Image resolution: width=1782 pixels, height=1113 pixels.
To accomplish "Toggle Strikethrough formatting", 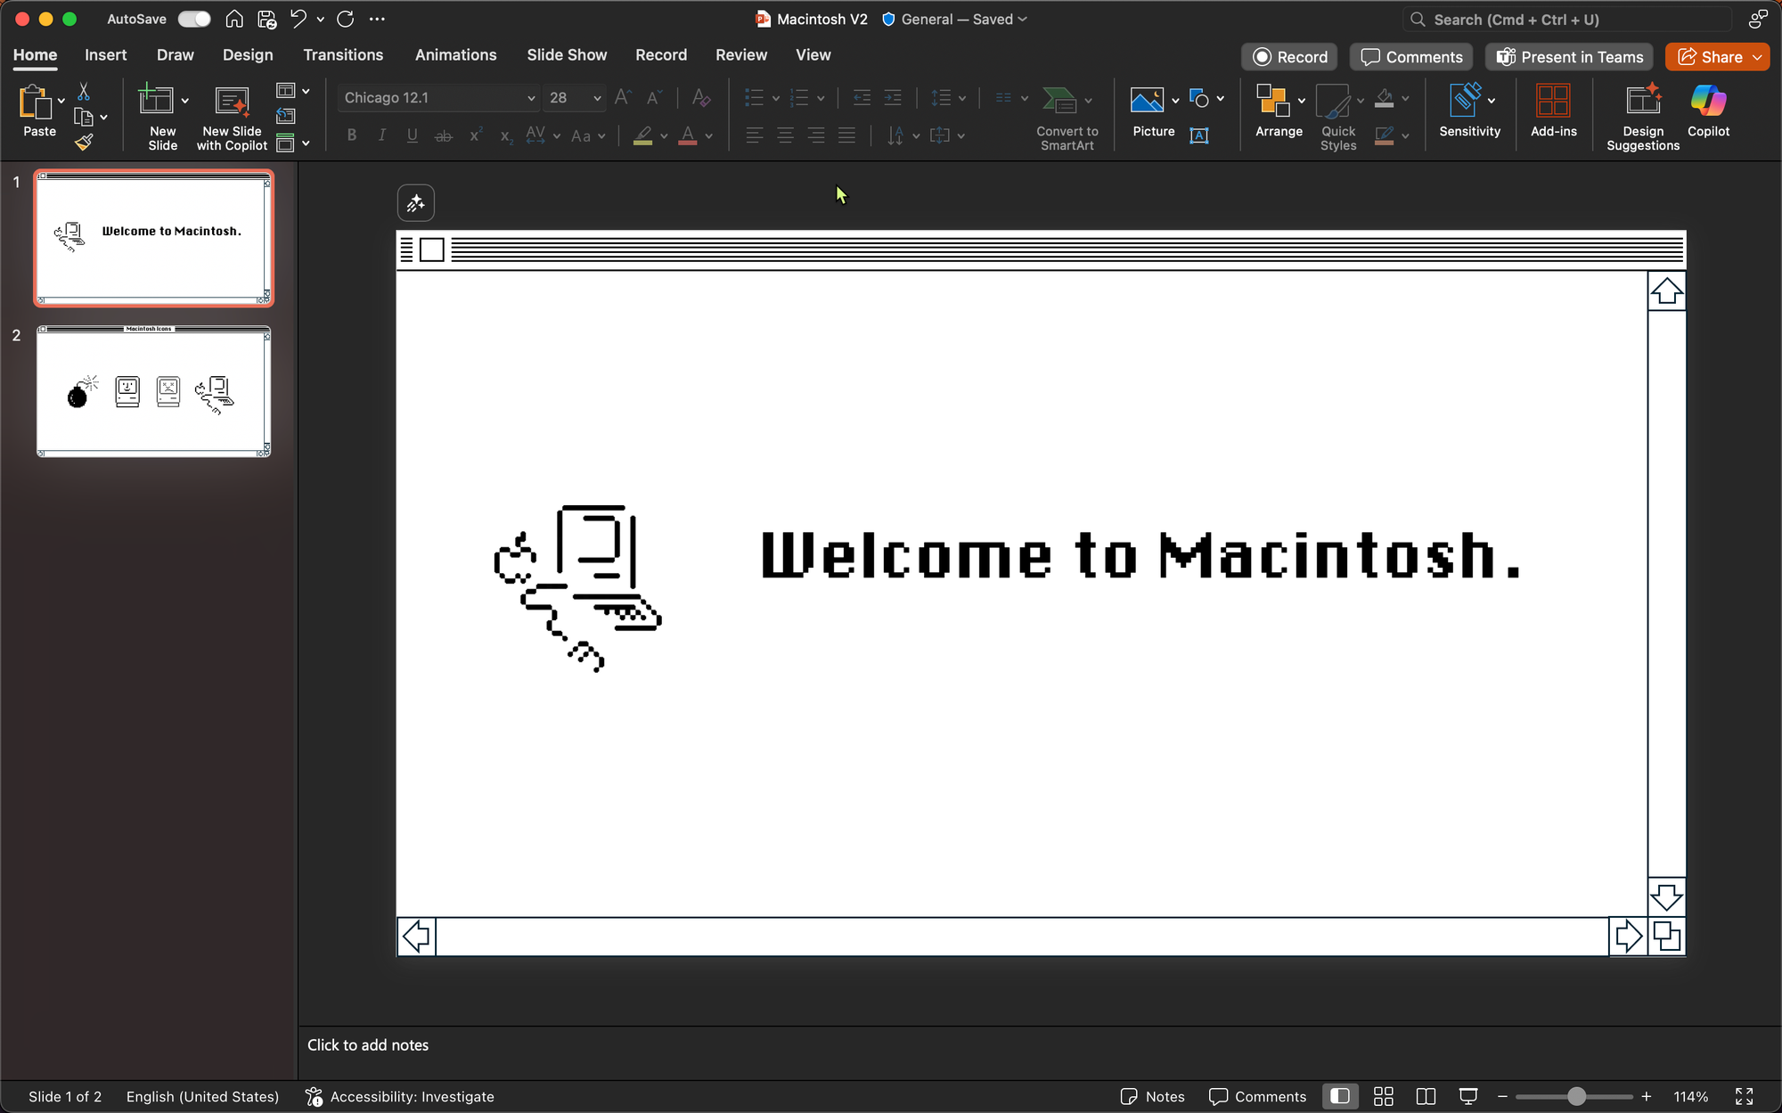I will pos(443,135).
